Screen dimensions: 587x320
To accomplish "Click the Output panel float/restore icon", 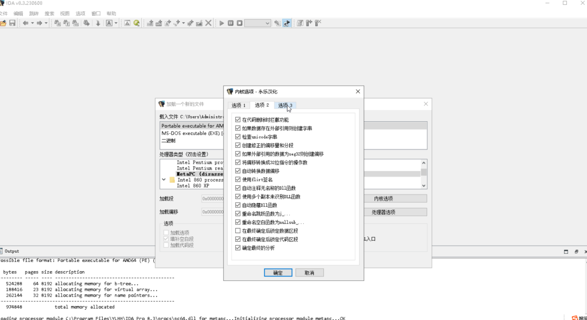I will (577, 252).
